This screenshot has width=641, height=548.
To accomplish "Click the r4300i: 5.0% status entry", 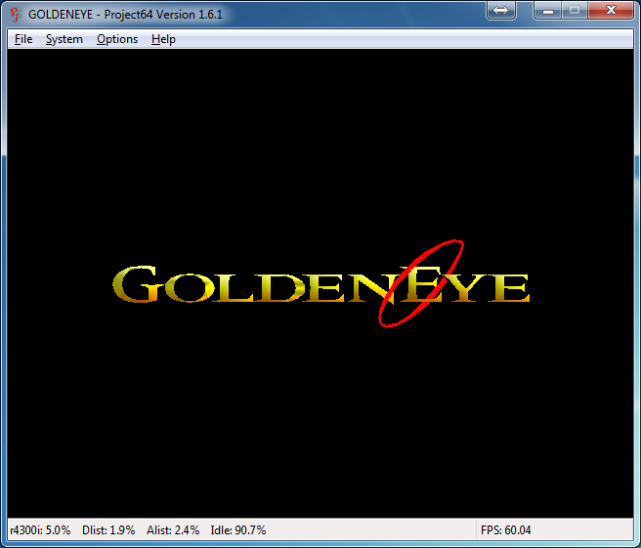I will pyautogui.click(x=40, y=530).
